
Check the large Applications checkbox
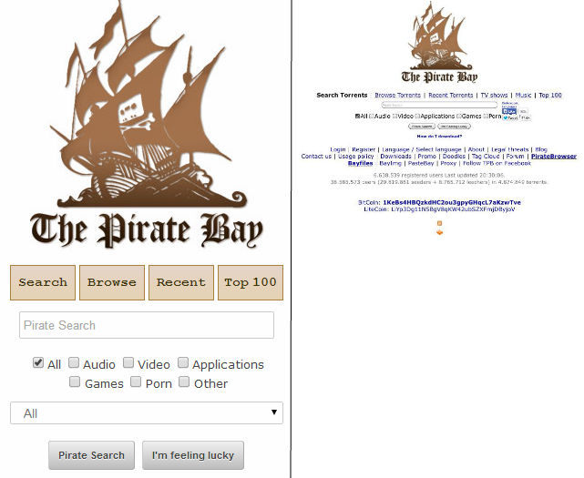(x=183, y=362)
